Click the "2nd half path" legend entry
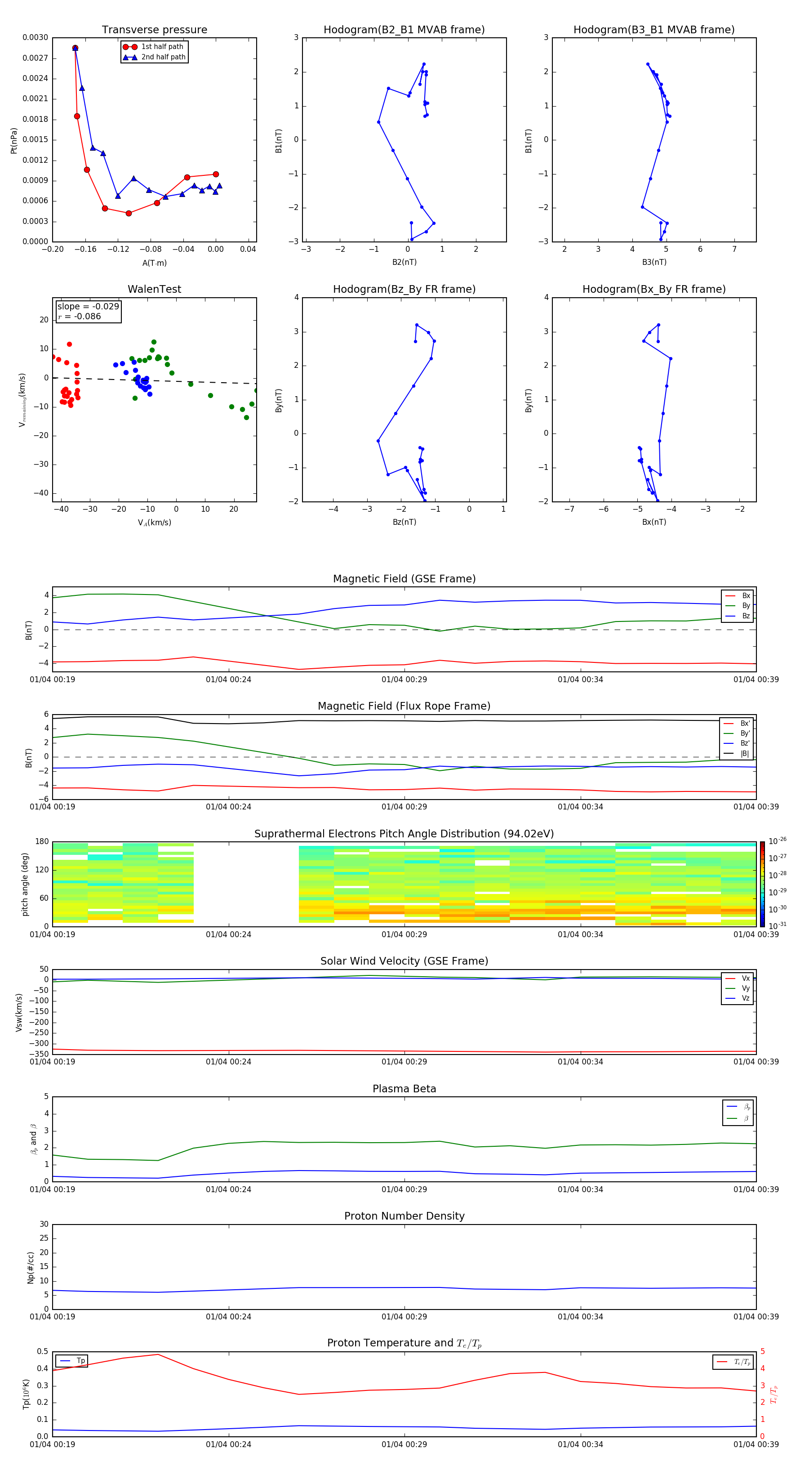The image size is (809, 1484). click(x=154, y=57)
